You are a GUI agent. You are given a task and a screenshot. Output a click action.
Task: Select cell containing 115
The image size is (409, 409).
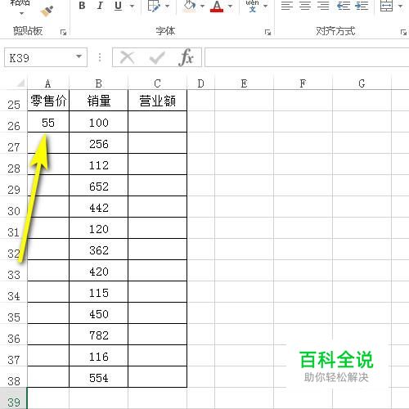tap(99, 292)
